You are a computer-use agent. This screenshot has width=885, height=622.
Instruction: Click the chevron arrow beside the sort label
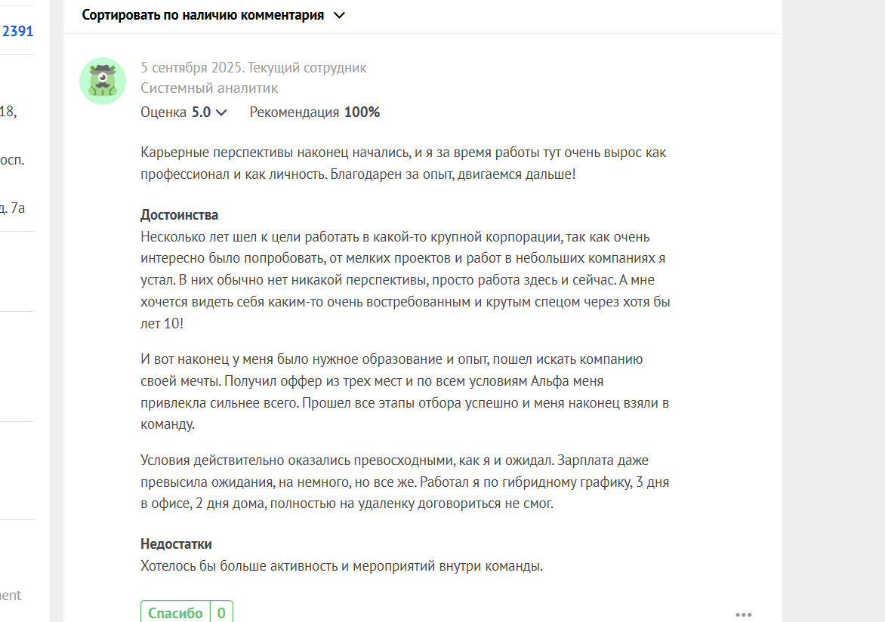coord(339,16)
